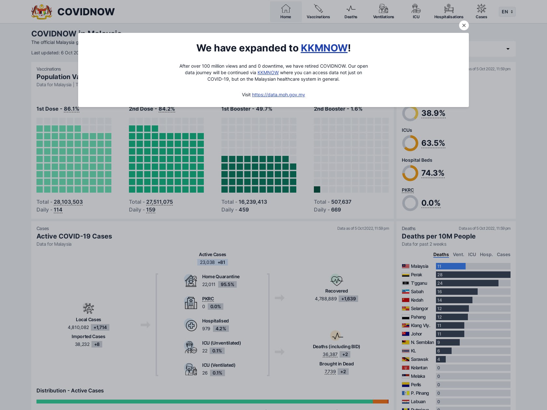Visit https://data.moh.gov.my link
Screen dimensions: 547x410
pos(278,95)
